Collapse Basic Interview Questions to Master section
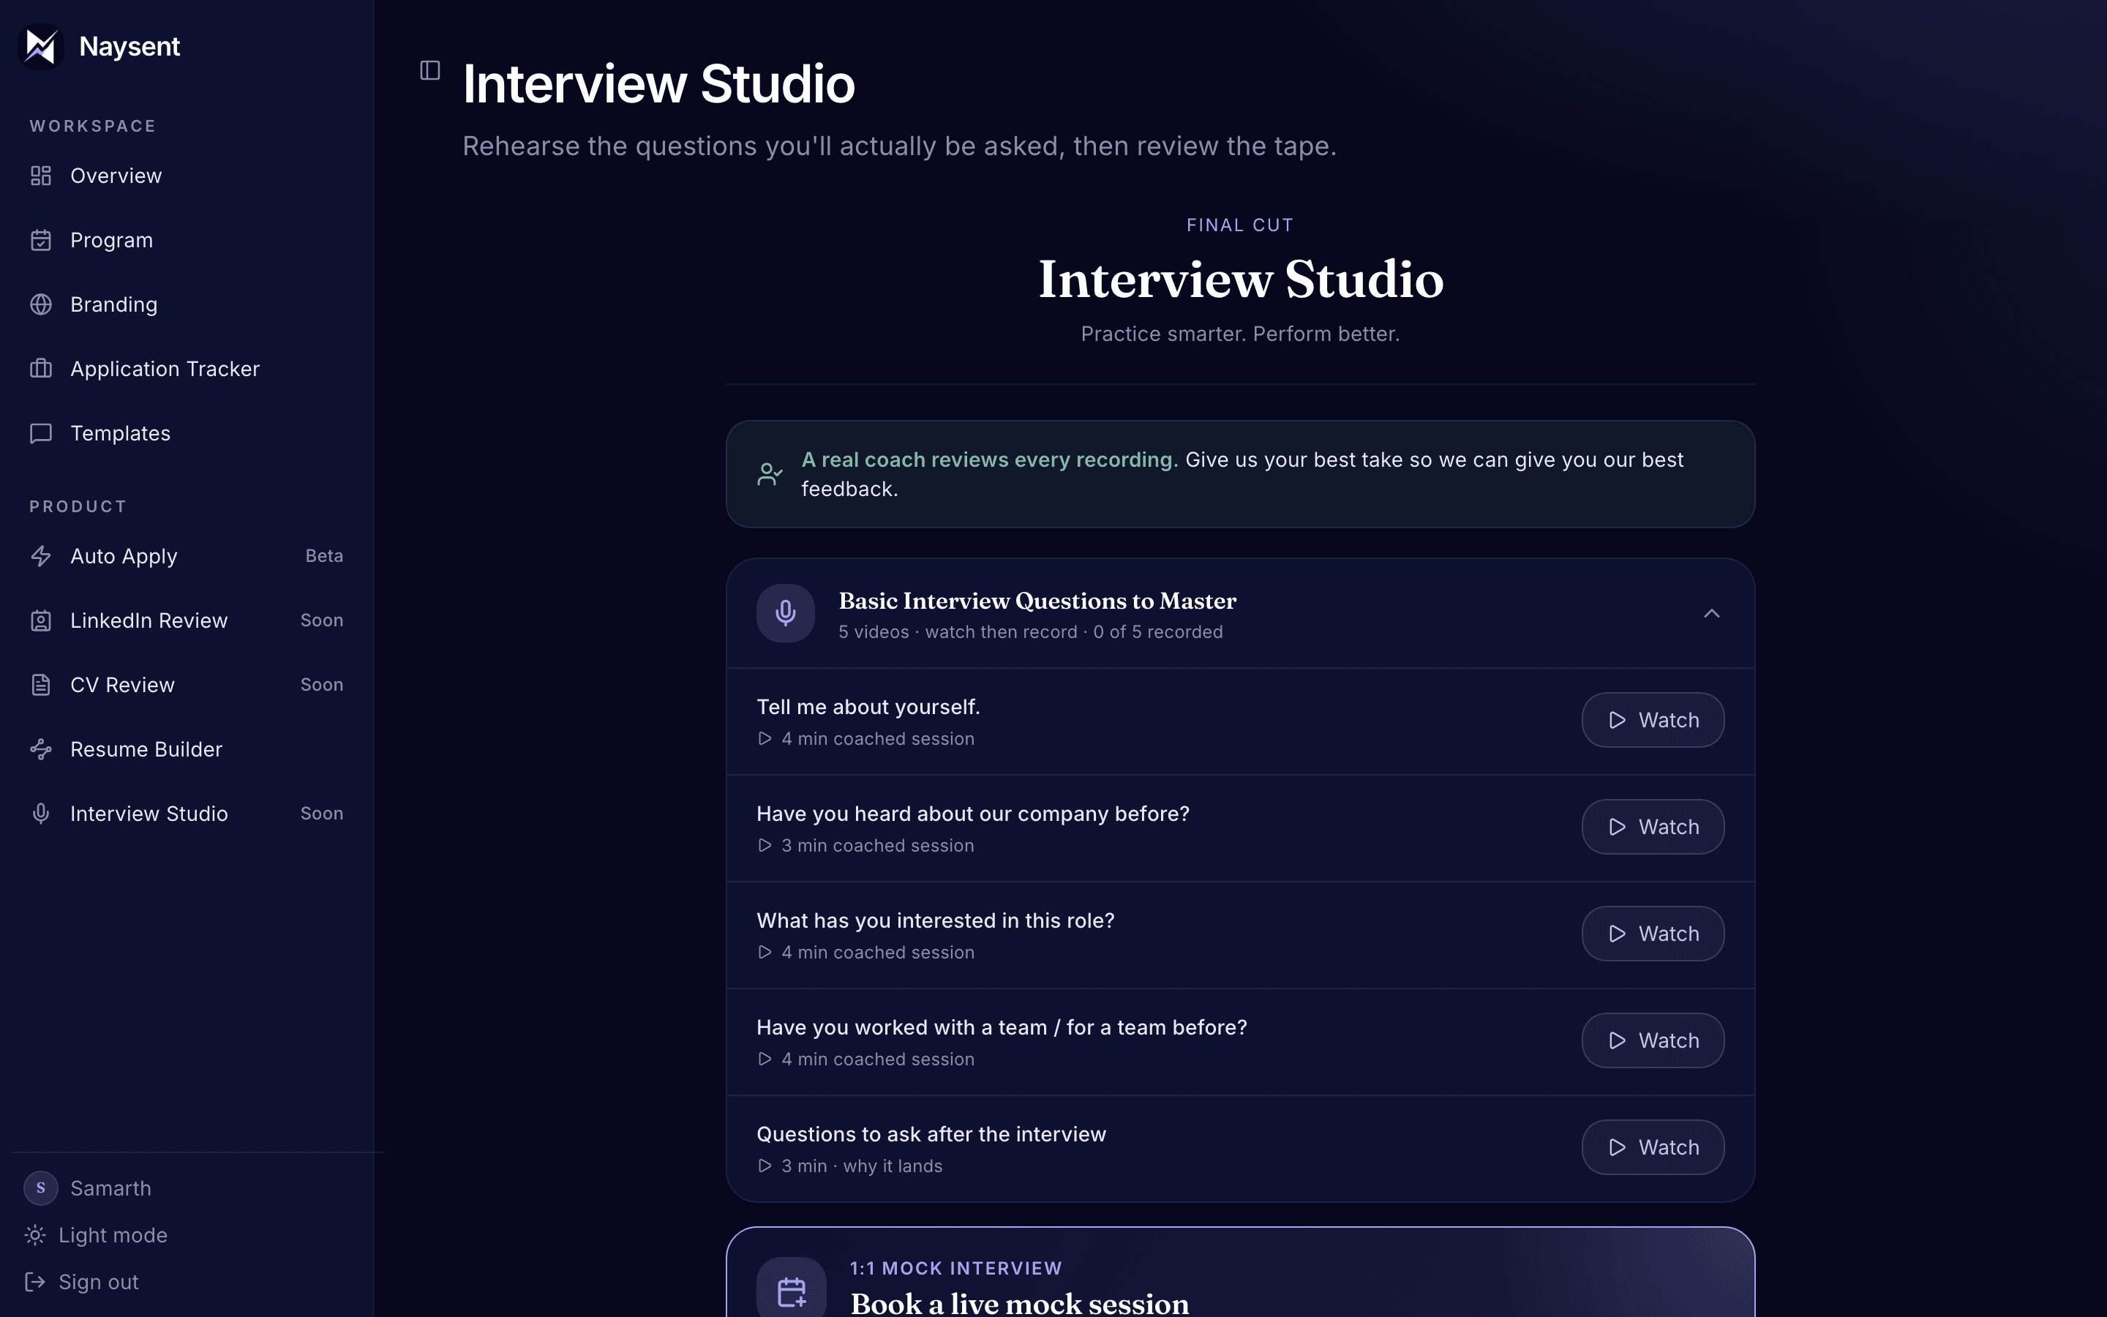The width and height of the screenshot is (2107, 1317). pos(1712,614)
